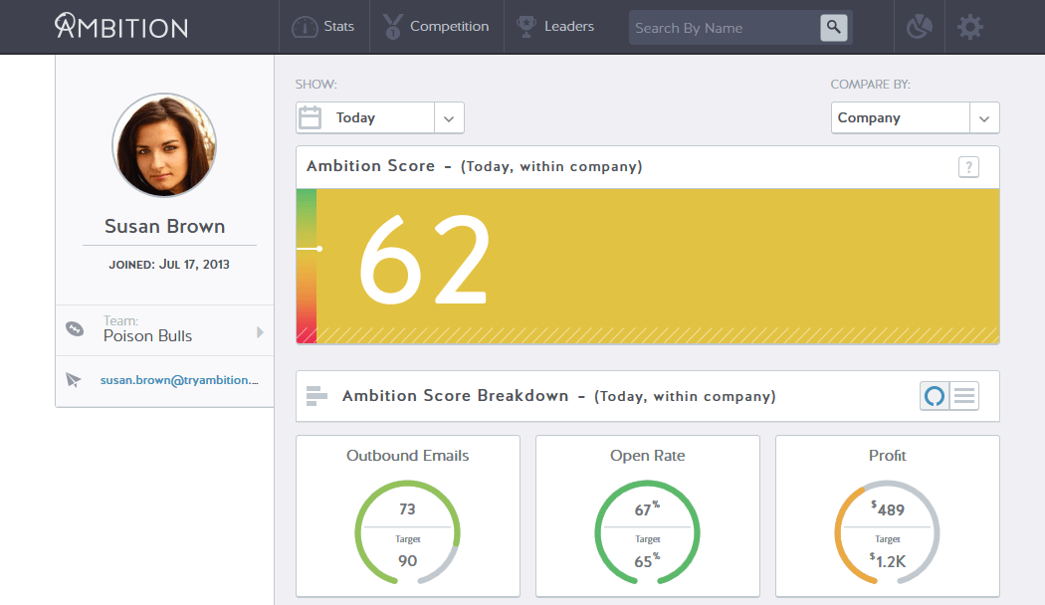Open the settings gear
This screenshot has height=605, width=1045.
[x=970, y=27]
